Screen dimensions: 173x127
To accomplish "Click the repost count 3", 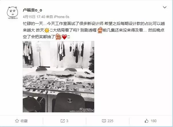I will pyautogui.click(x=67, y=121).
